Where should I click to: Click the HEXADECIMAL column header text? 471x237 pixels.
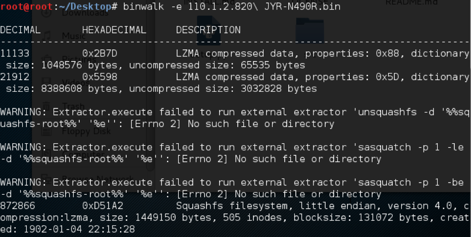tap(114, 30)
